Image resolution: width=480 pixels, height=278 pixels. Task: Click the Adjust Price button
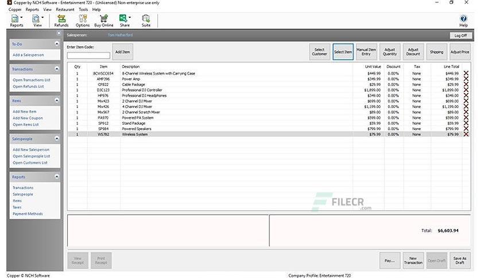(x=460, y=52)
